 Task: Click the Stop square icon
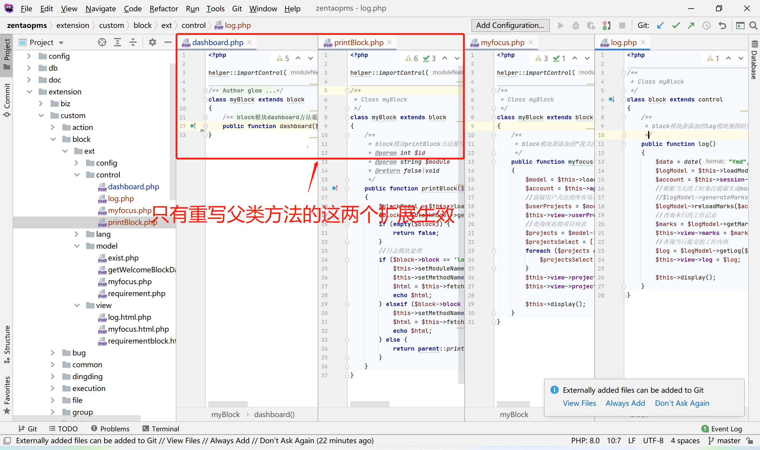(622, 26)
